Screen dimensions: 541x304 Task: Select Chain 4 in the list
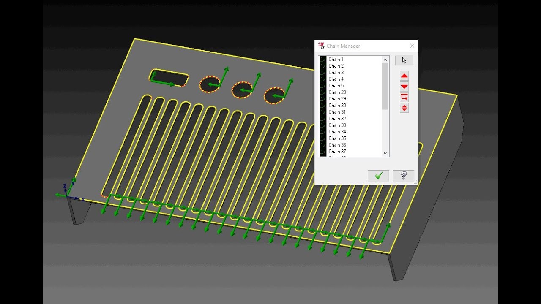(336, 79)
